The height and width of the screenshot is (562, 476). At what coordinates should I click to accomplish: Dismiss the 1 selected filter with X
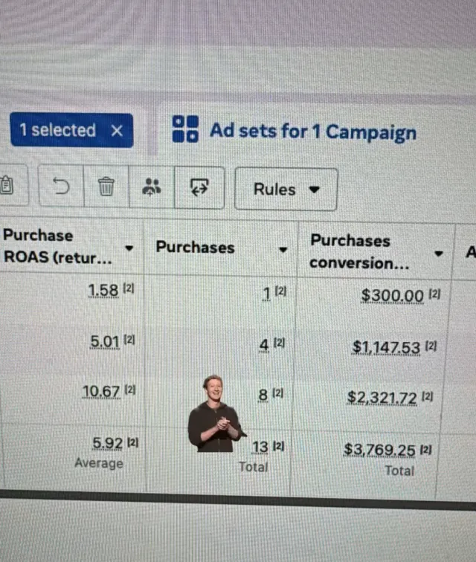tap(117, 131)
